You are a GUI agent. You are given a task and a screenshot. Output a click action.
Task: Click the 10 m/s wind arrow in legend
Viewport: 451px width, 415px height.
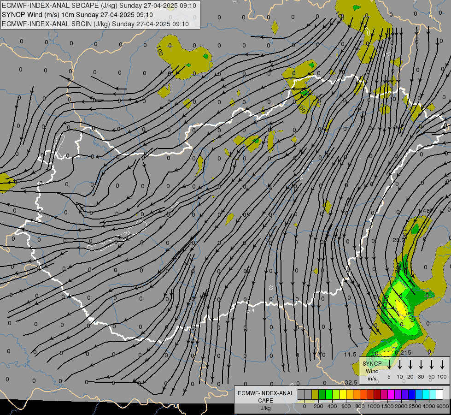point(400,364)
